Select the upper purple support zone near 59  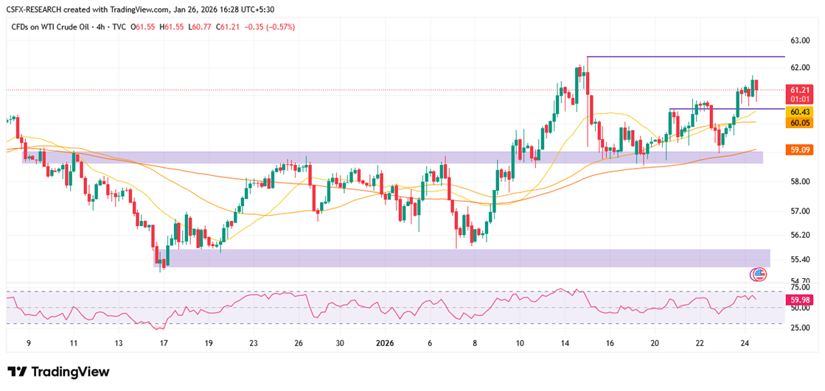pos(391,158)
